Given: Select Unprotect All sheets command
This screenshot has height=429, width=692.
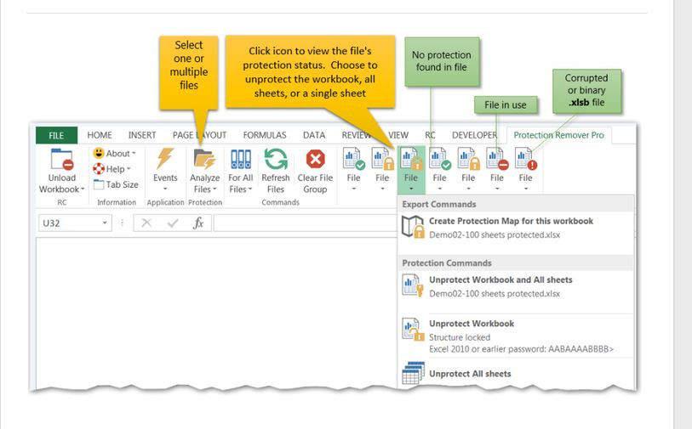Looking at the screenshot, I should click(470, 374).
